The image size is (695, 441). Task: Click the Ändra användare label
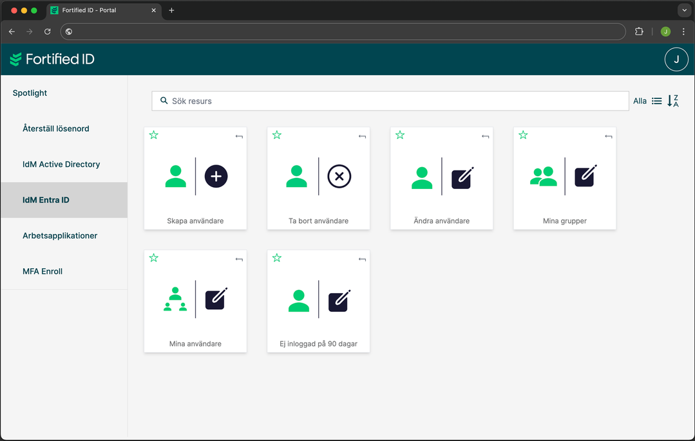tap(441, 221)
